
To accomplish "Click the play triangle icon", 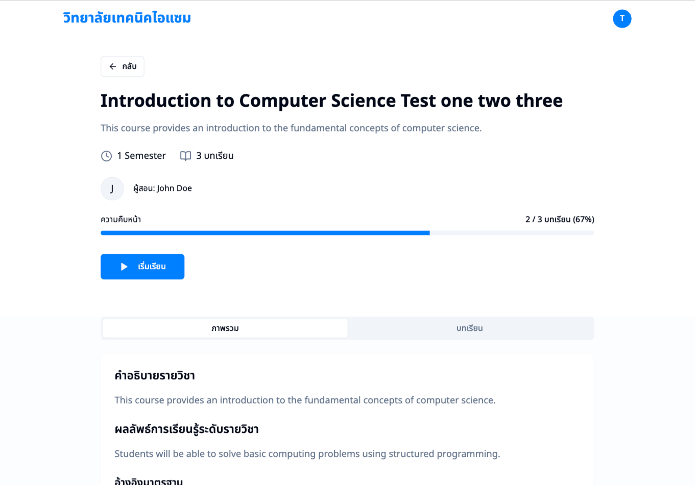I will pyautogui.click(x=124, y=266).
